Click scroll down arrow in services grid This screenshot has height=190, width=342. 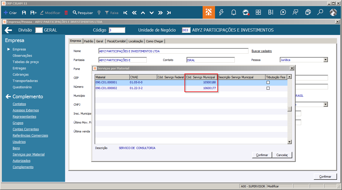click(290, 142)
